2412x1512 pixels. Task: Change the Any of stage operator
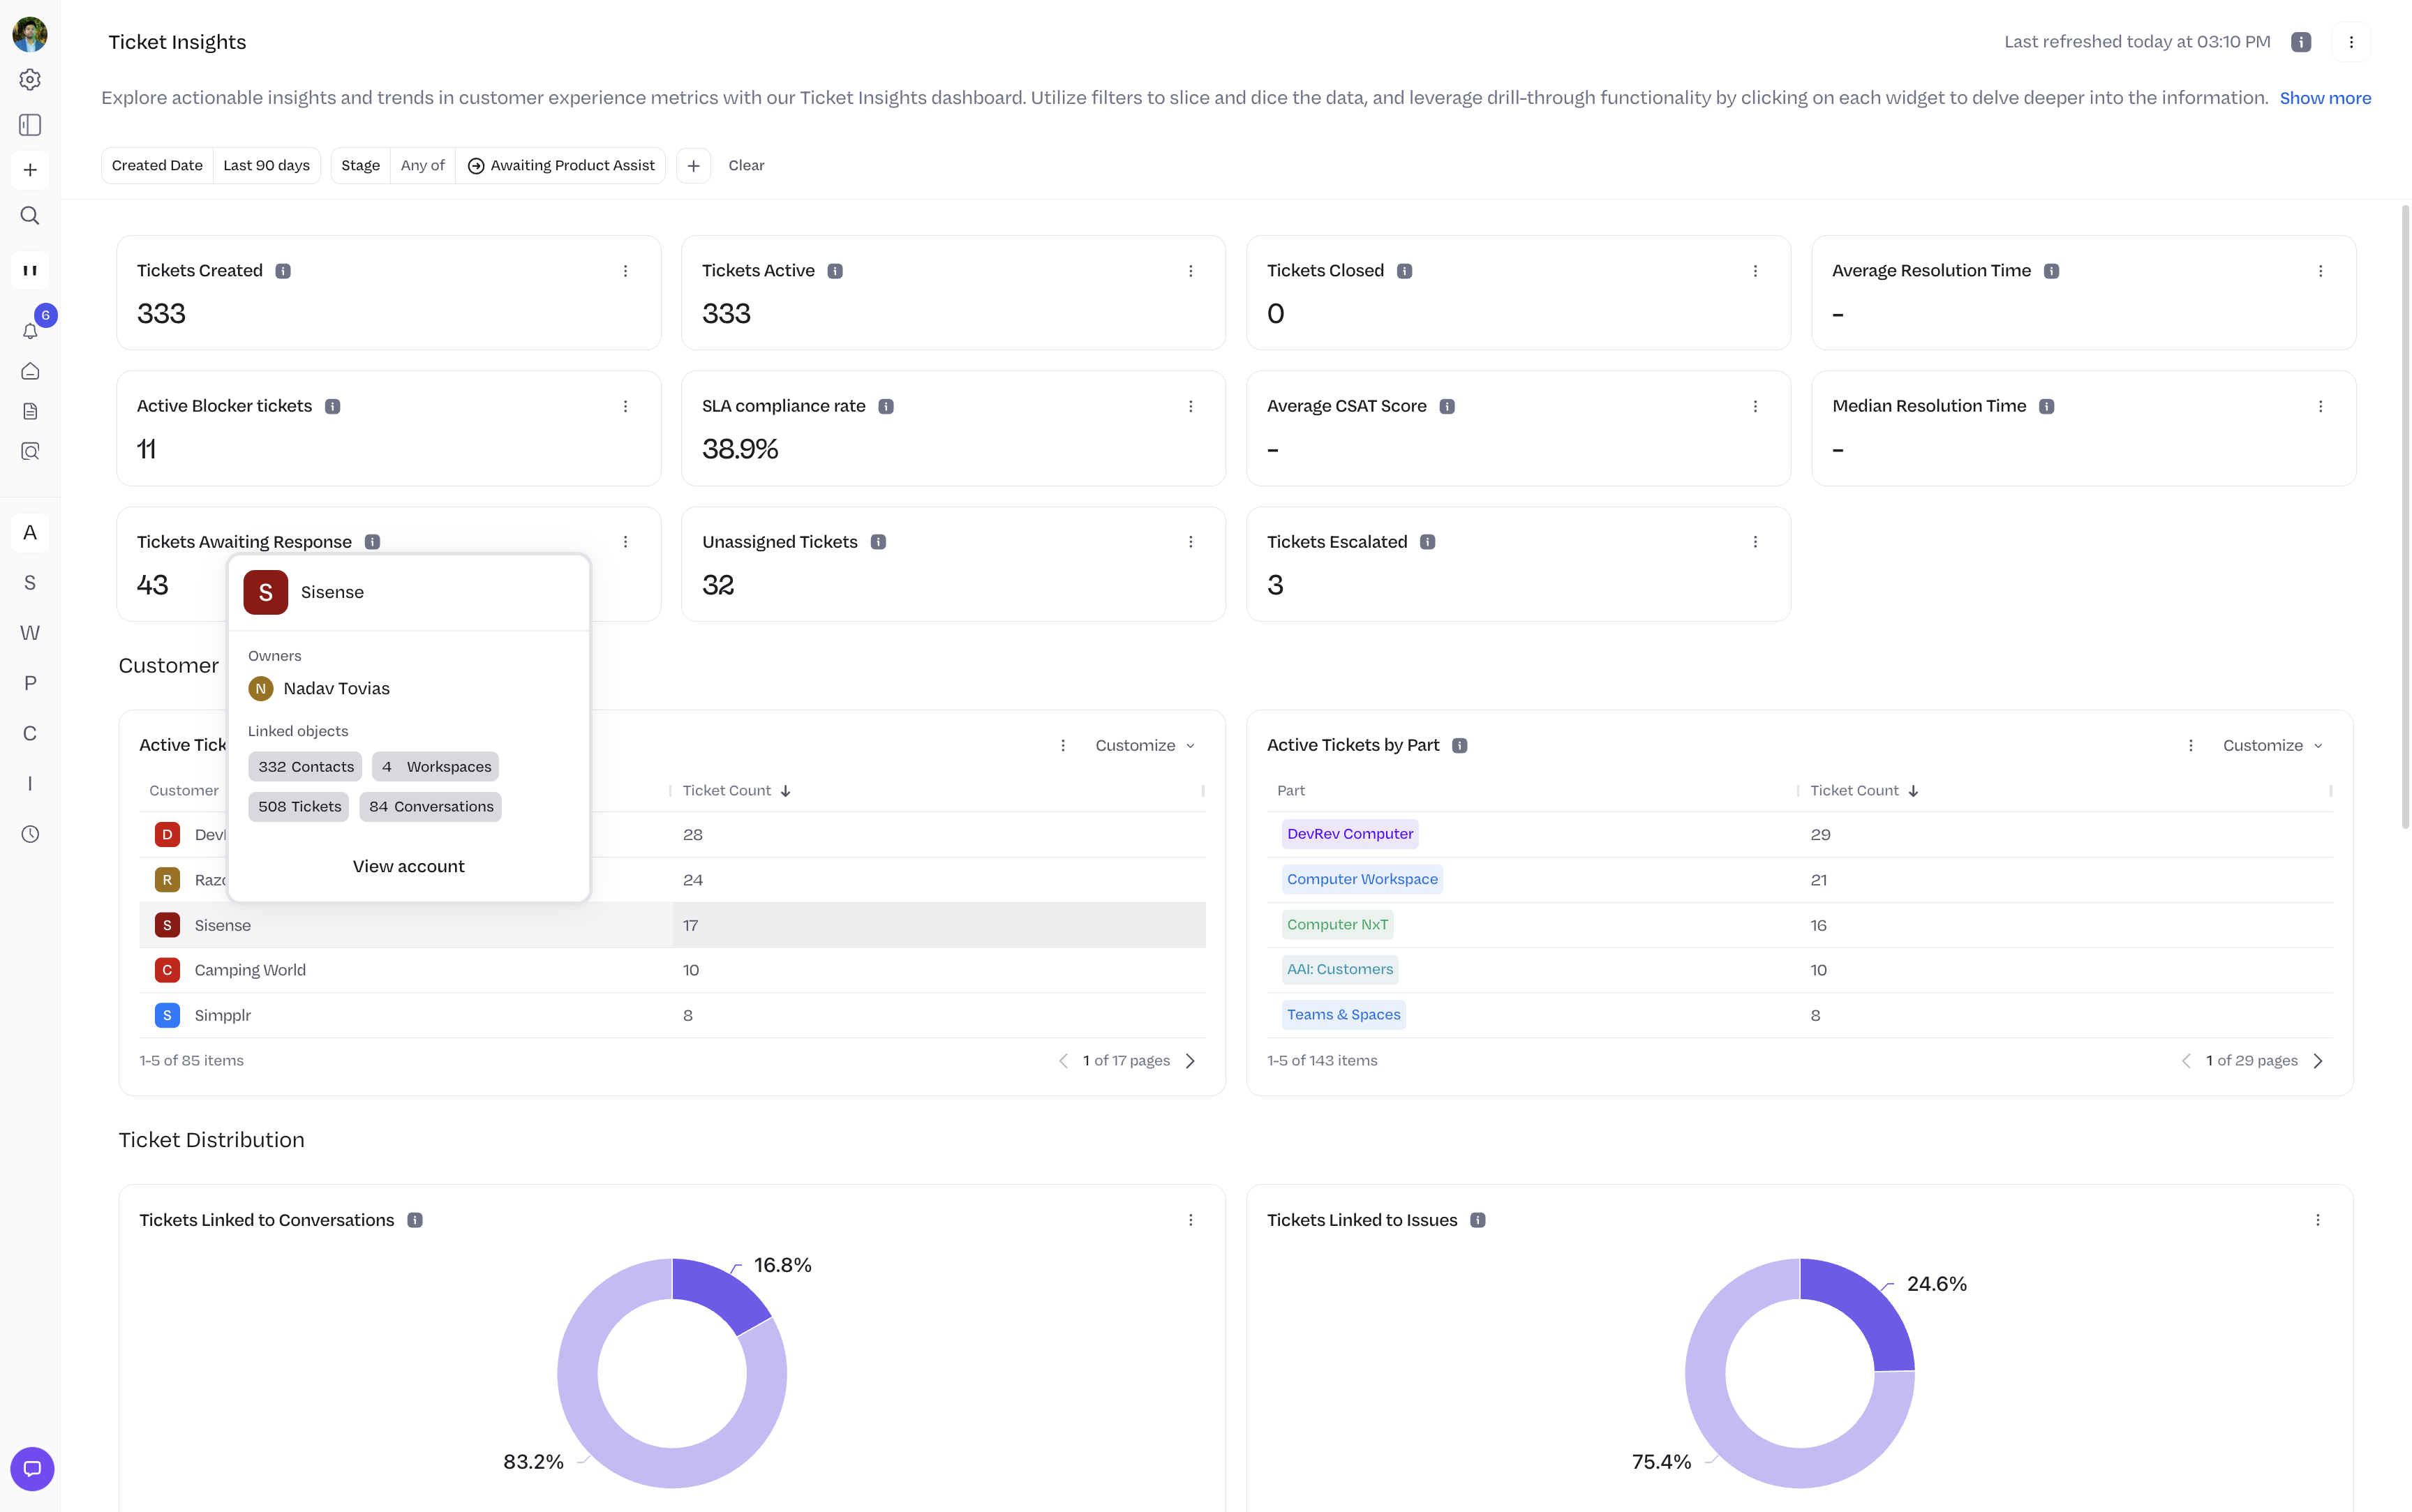tap(422, 165)
